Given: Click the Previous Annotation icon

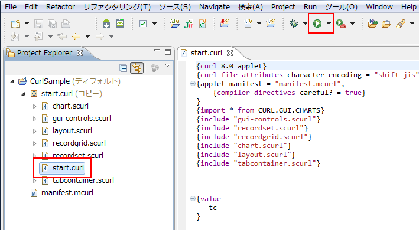Looking at the screenshot, I should (38, 37).
